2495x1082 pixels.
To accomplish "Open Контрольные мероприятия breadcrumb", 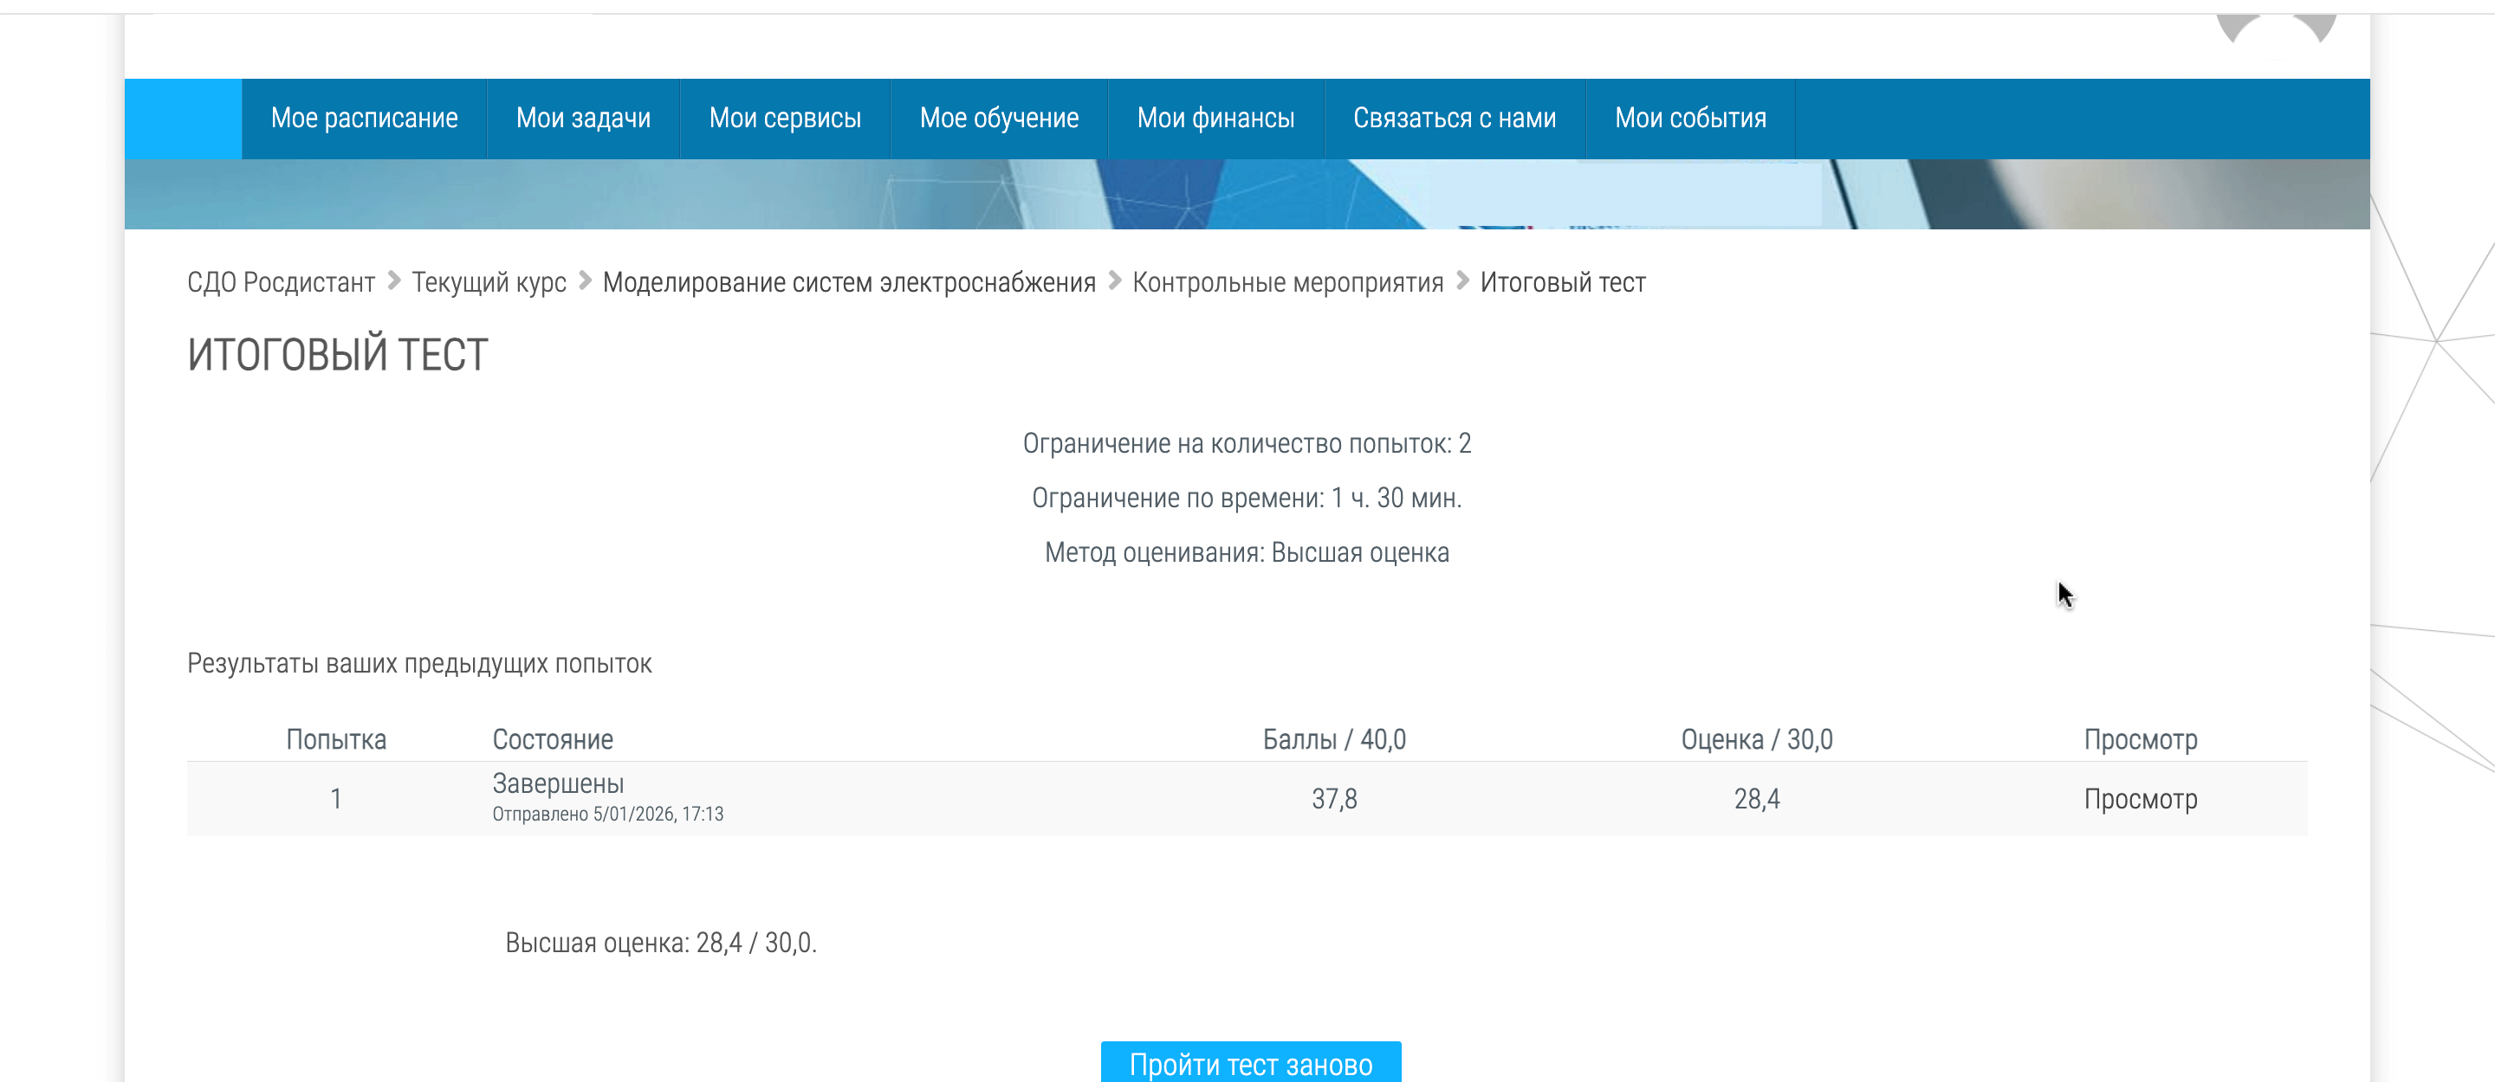I will pos(1287,282).
